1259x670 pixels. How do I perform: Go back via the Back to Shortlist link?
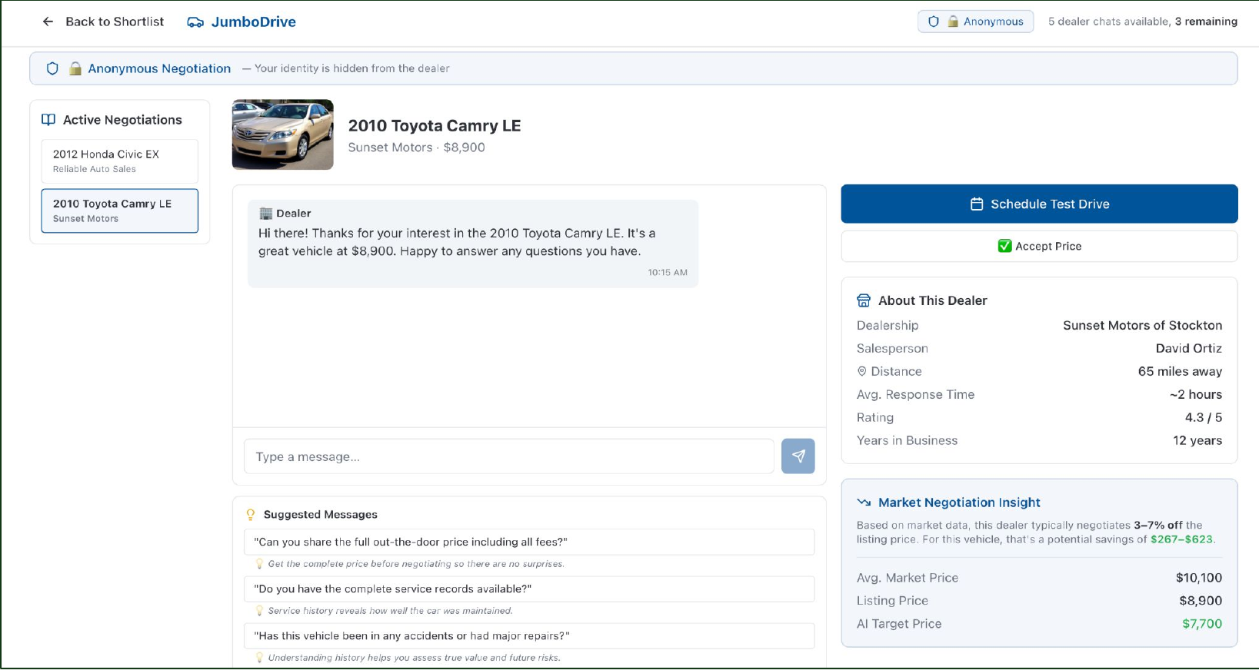click(x=103, y=22)
